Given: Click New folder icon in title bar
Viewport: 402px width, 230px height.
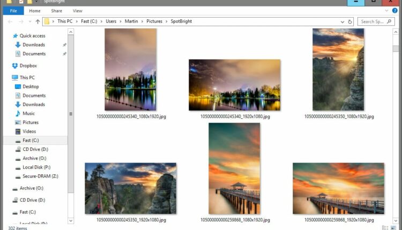Looking at the screenshot, I should (29, 2).
